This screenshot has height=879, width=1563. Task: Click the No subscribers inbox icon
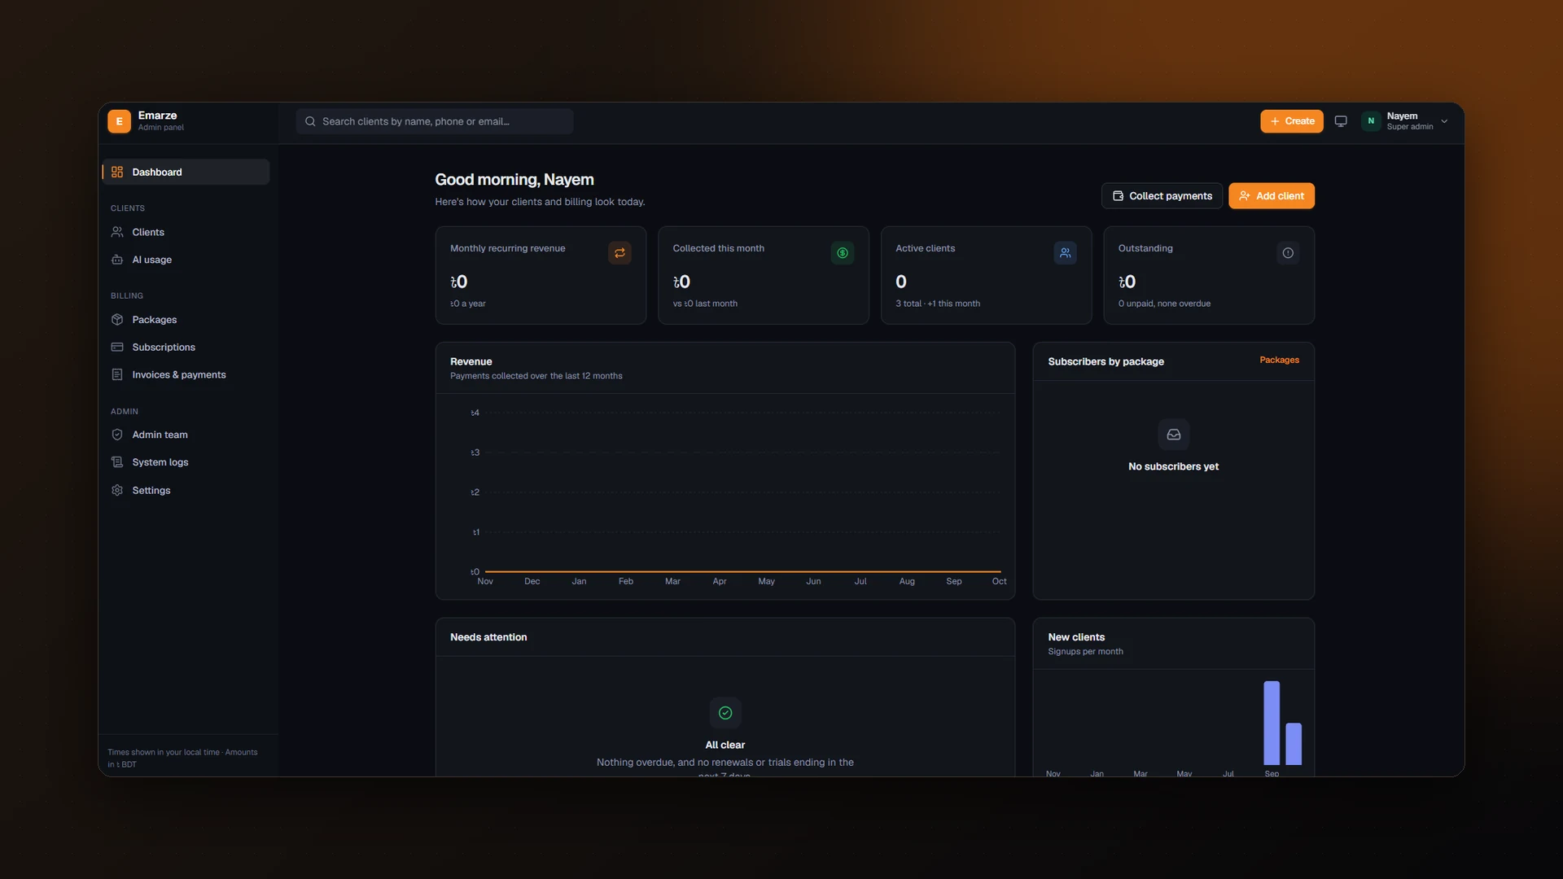[1174, 435]
